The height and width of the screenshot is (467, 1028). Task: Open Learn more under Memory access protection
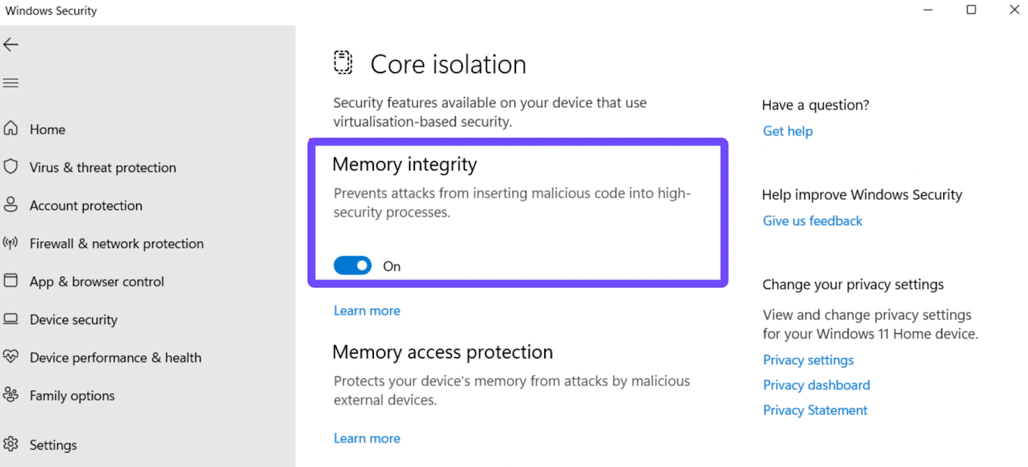tap(367, 439)
